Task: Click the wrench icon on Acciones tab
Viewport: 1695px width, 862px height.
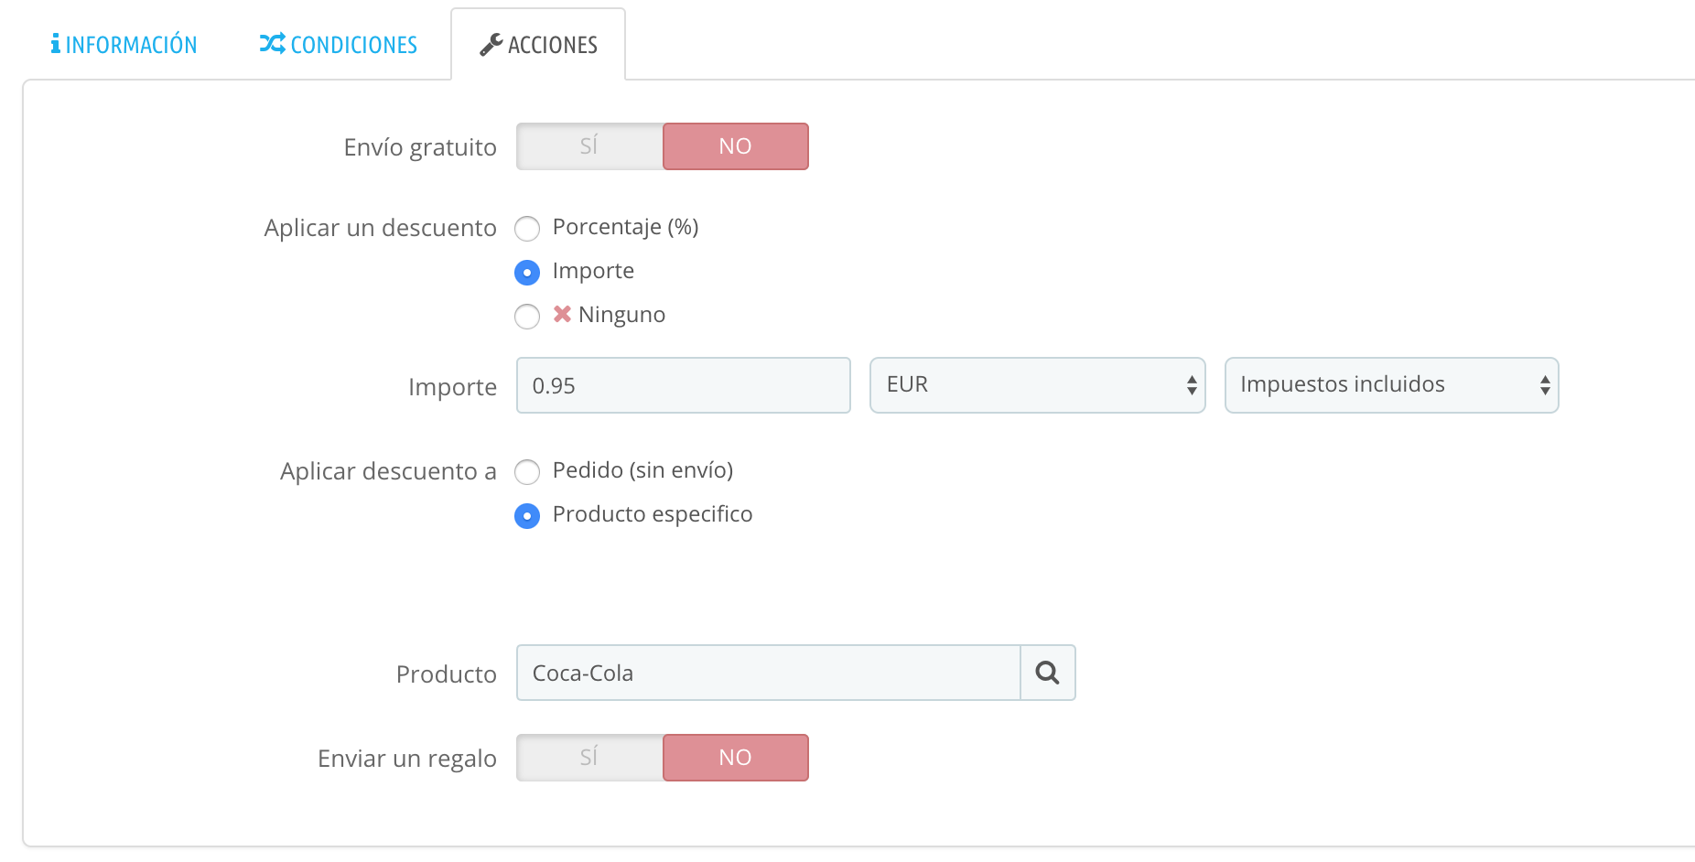Action: [491, 45]
